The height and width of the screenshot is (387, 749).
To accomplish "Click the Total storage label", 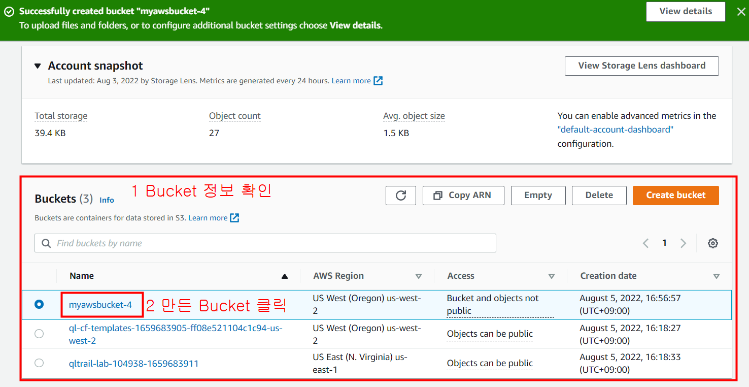I will [x=61, y=116].
